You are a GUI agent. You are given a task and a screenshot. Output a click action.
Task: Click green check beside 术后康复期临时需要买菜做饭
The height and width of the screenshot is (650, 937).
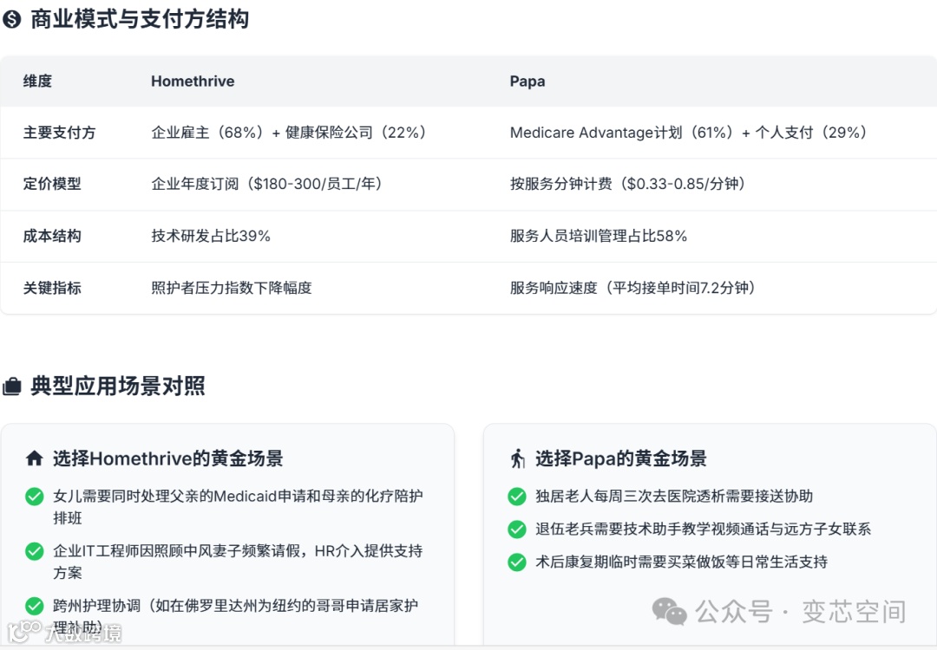tap(517, 562)
